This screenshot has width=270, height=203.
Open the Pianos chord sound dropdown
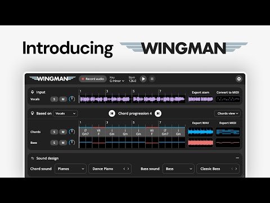coord(70,169)
